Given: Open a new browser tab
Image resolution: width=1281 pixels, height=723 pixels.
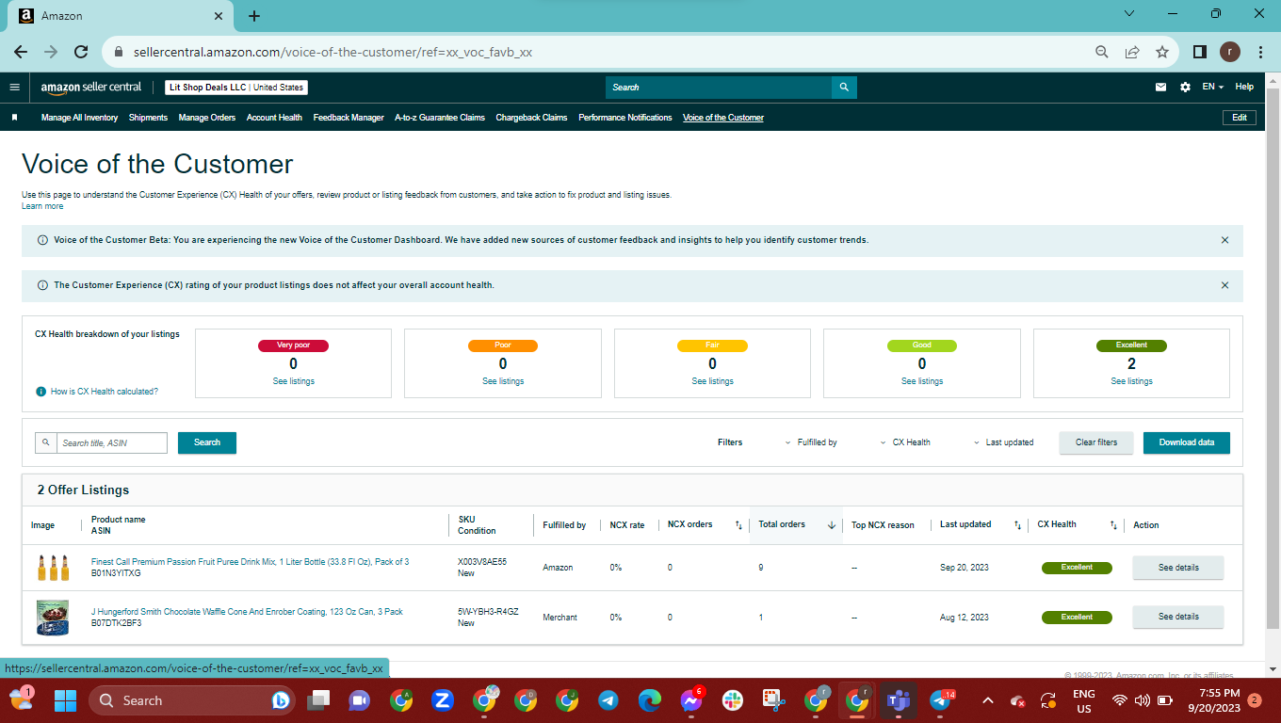Looking at the screenshot, I should (x=254, y=16).
